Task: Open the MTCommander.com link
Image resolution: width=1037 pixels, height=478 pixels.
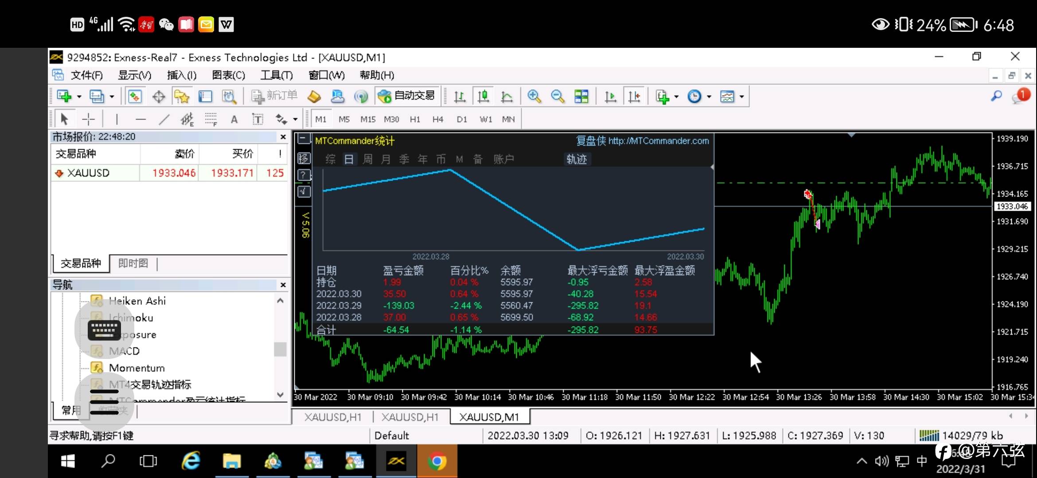Action: [659, 141]
